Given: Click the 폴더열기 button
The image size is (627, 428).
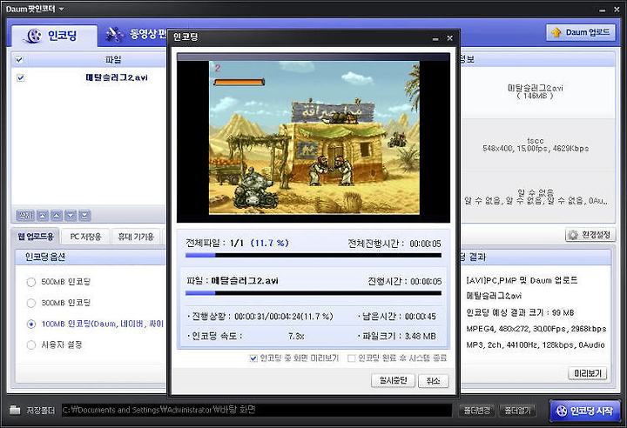Looking at the screenshot, I should click(x=518, y=411).
